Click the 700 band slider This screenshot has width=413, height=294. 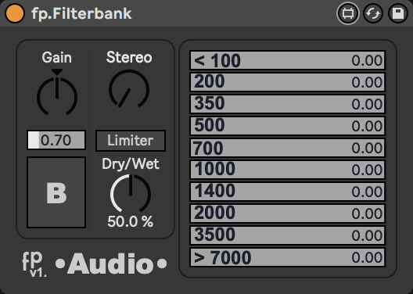point(287,148)
